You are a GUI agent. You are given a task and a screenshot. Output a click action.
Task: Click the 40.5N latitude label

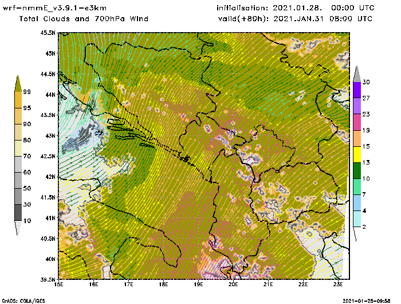point(48,239)
